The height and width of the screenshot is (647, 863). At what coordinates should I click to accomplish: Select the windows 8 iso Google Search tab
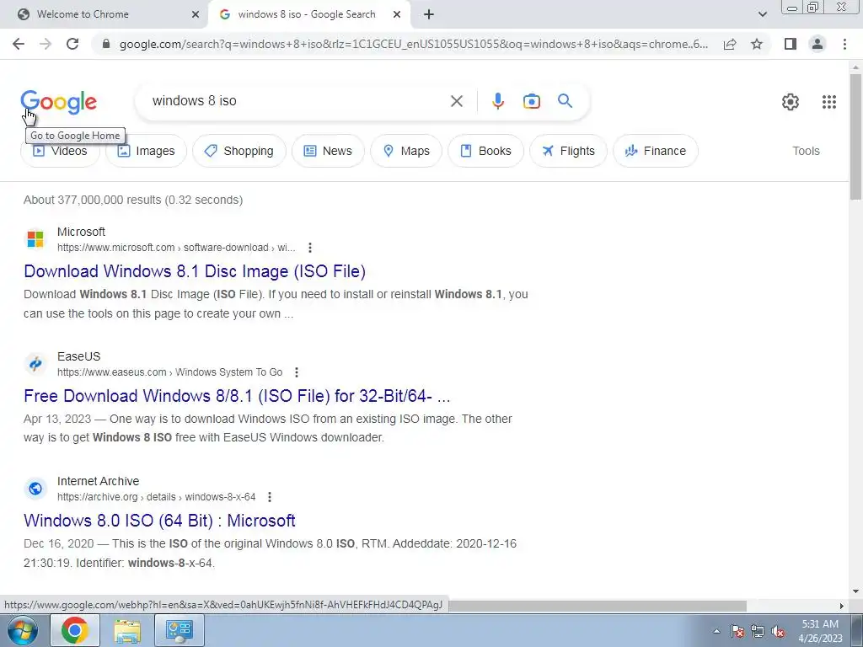coord(308,15)
